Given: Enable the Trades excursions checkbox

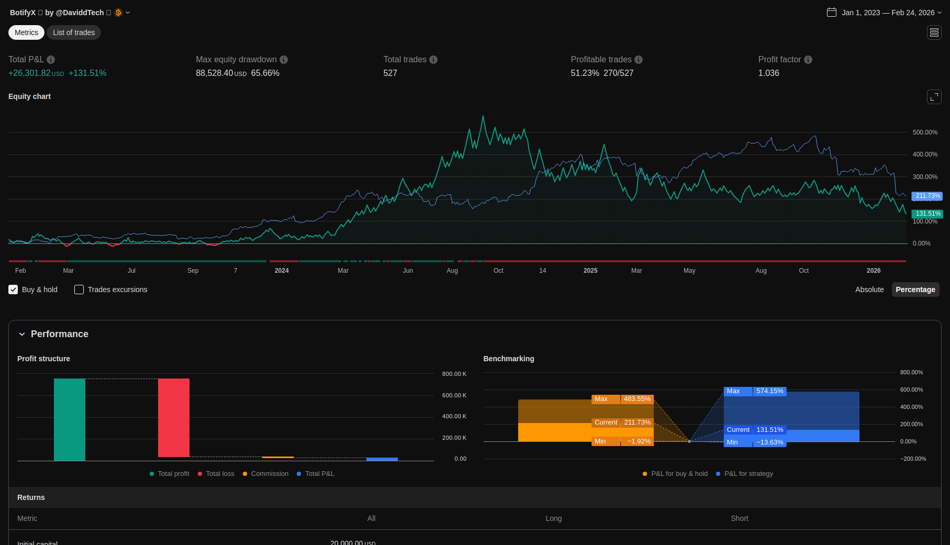Looking at the screenshot, I should coord(79,290).
